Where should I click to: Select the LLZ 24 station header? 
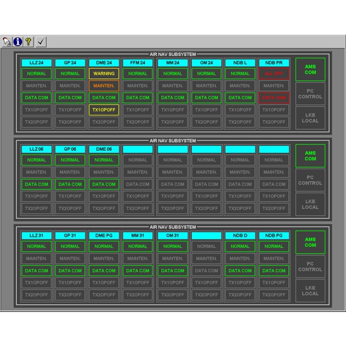point(36,63)
